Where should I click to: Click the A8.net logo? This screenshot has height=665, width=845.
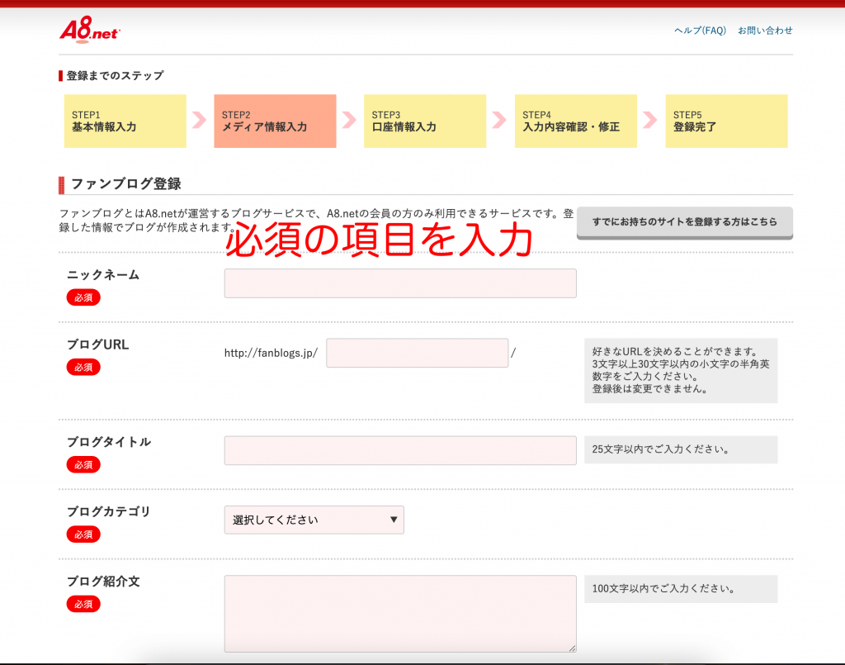point(90,31)
